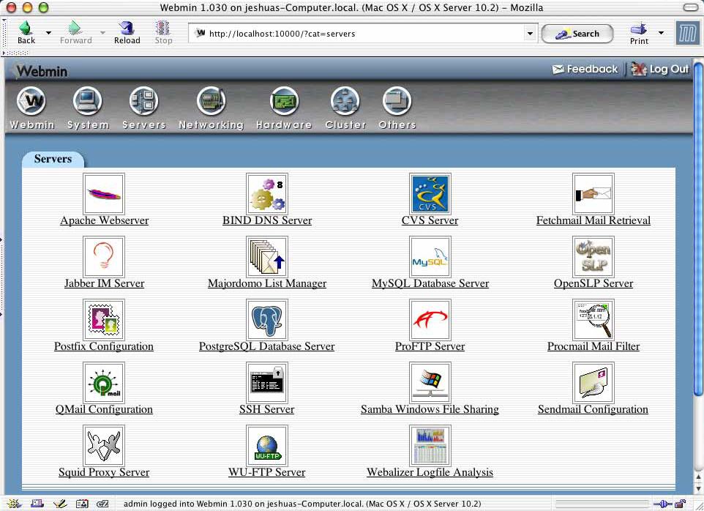
Task: Click the Search button
Action: tap(577, 34)
